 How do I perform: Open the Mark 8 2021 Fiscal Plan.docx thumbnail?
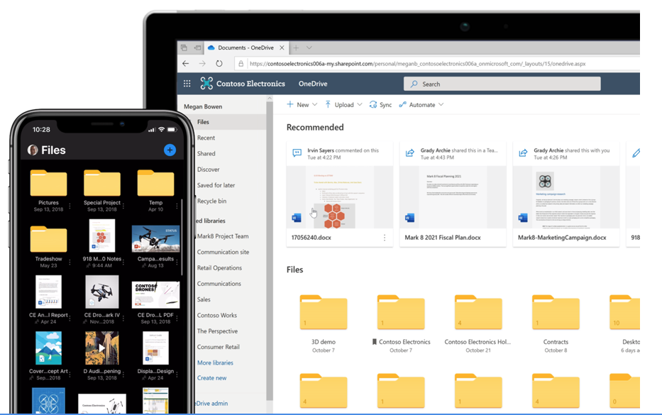(453, 197)
